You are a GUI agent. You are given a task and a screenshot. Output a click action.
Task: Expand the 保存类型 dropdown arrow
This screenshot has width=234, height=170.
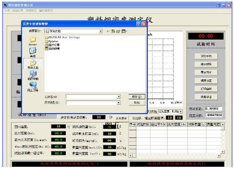(119, 103)
